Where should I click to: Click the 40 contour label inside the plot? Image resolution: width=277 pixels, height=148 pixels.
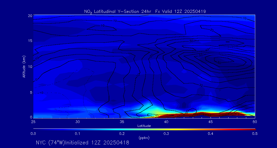coord(207,50)
